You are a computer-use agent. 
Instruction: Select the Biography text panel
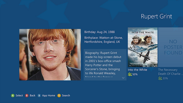coord(105,65)
